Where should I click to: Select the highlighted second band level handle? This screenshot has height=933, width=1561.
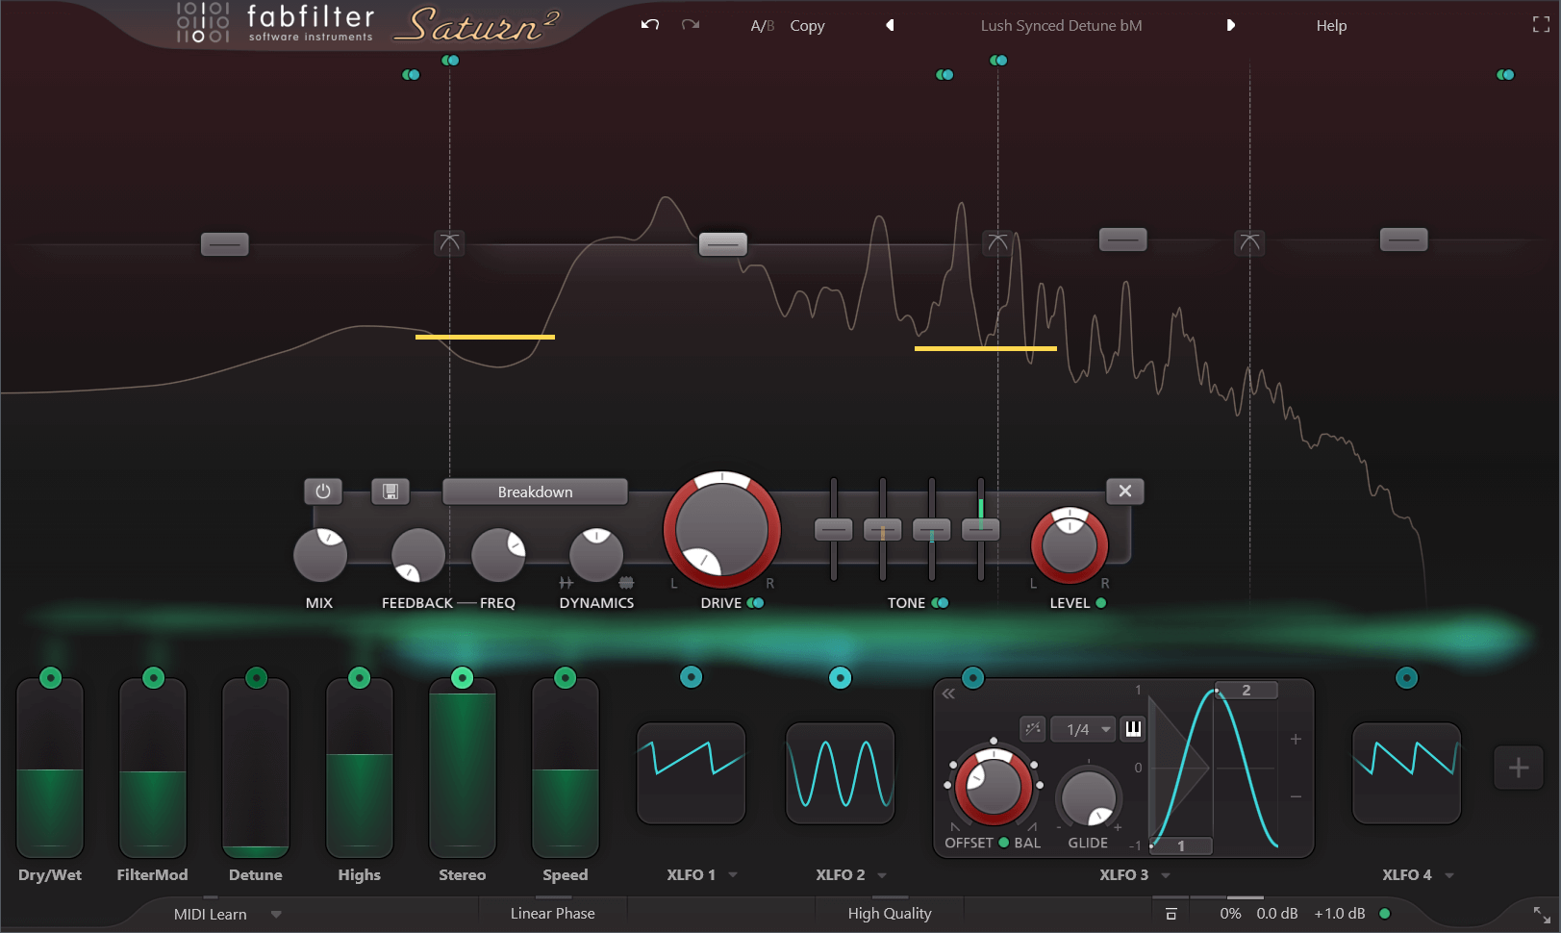722,244
